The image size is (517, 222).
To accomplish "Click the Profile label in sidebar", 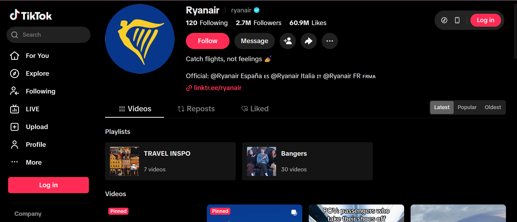I will (x=36, y=145).
